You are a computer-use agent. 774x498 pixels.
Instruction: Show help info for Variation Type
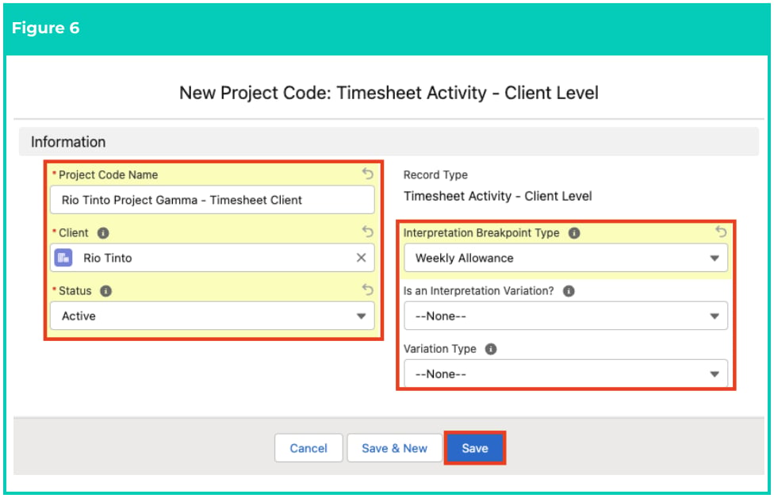coord(491,349)
